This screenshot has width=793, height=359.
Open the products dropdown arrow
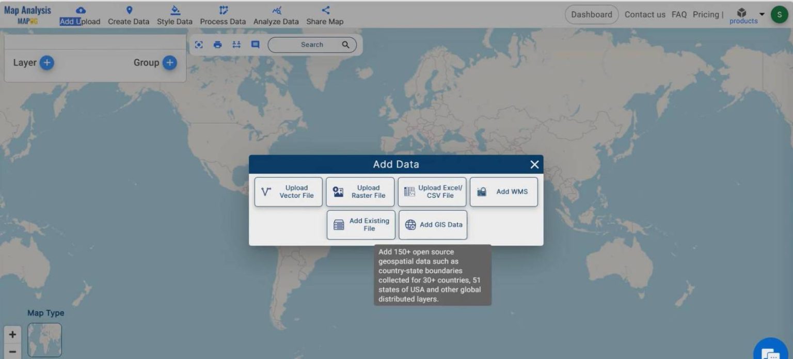761,14
